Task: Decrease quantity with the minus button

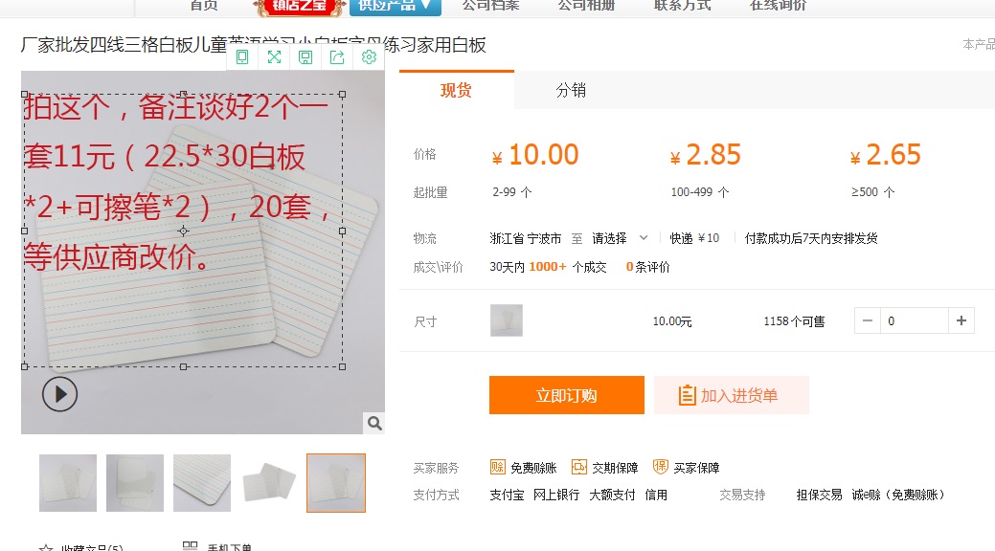Action: pyautogui.click(x=868, y=320)
